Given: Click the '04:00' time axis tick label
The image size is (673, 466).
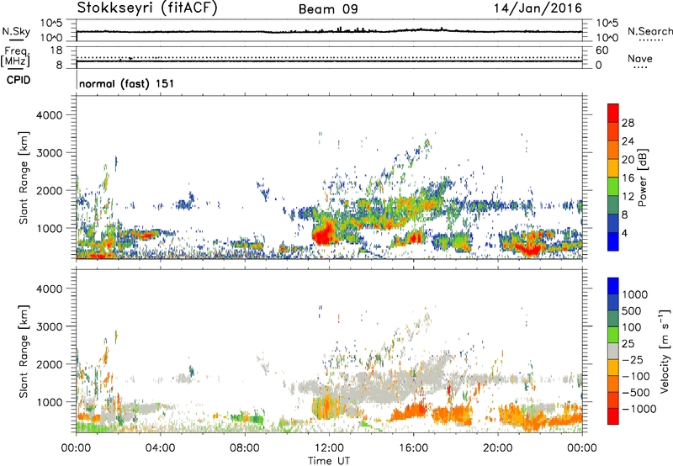Looking at the screenshot, I should click(x=161, y=448).
